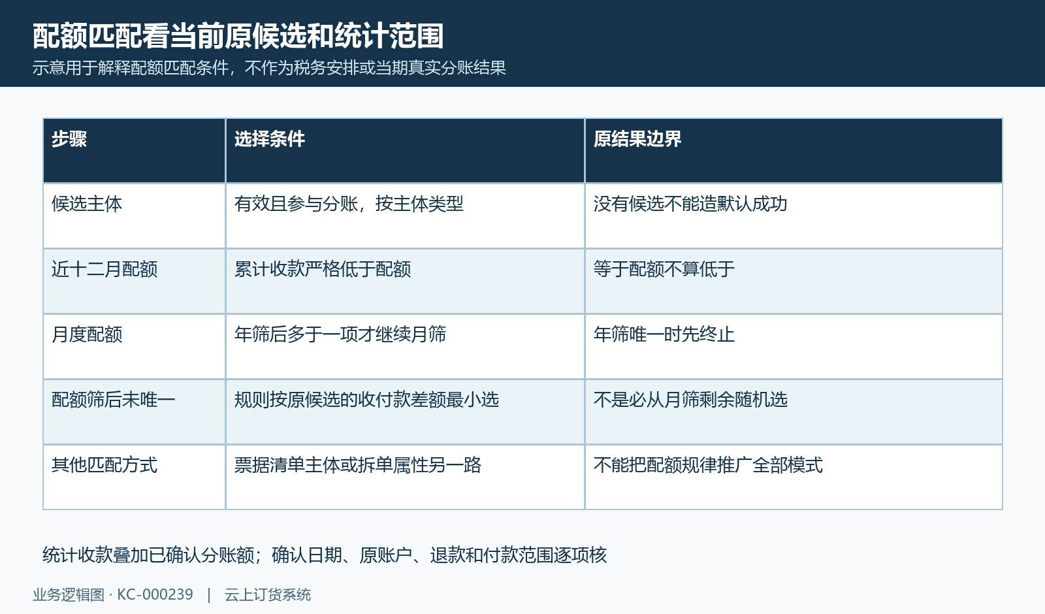1045x614 pixels.
Task: Click the cell 票据清单主体或拆单属性另一路
Action: pyautogui.click(x=405, y=477)
